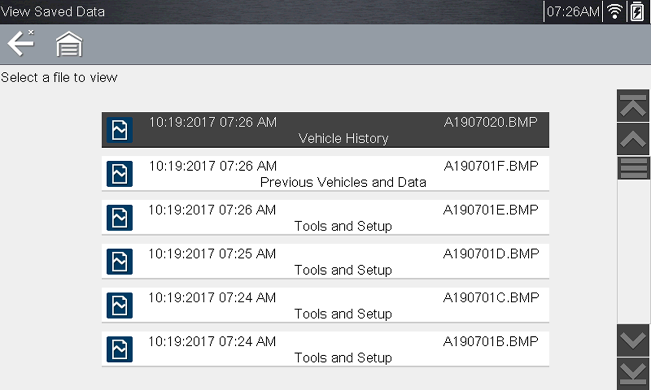Click the file icon for A190701C.BMP
This screenshot has height=390, width=651.
119,305
